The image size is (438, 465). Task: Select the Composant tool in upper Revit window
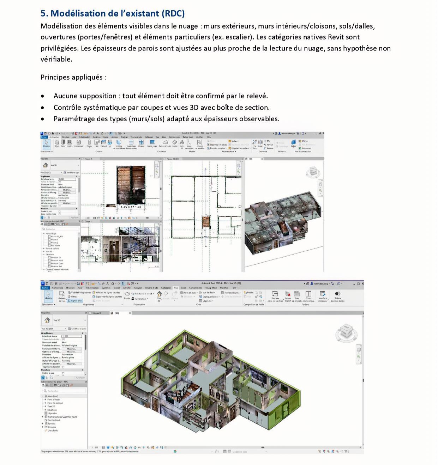[x=79, y=143]
